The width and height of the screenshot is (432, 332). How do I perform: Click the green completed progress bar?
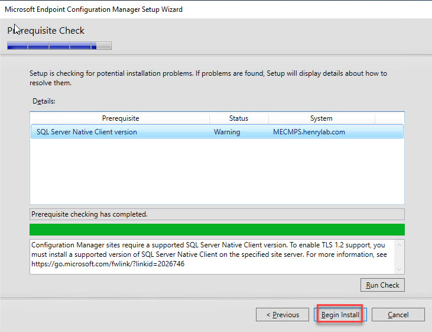[x=217, y=230]
